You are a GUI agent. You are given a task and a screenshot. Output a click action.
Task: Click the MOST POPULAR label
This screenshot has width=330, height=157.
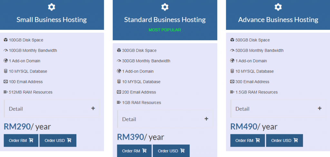point(165,30)
